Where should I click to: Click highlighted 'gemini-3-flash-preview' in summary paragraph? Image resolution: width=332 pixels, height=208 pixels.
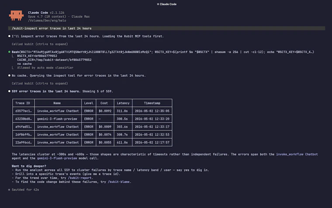(57, 158)
